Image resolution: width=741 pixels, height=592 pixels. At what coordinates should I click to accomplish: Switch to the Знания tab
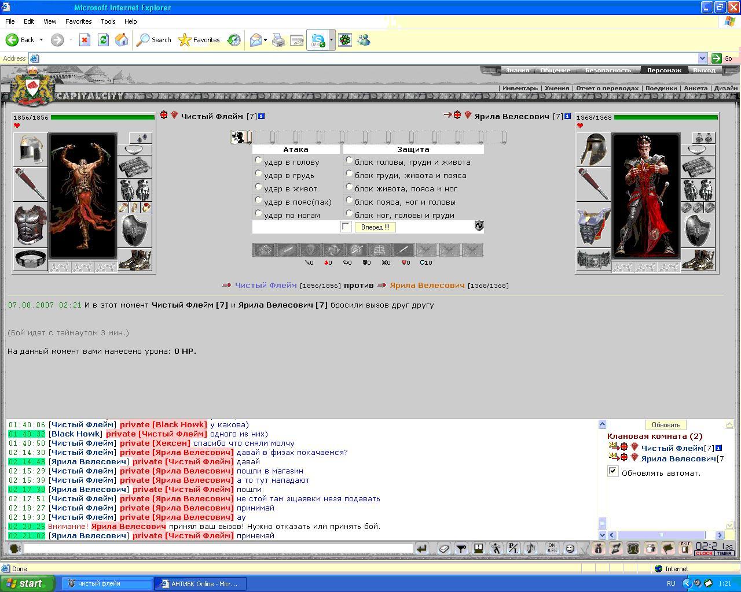point(517,70)
